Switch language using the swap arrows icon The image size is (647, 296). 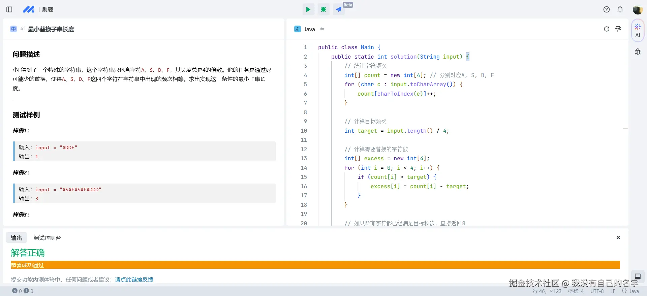(x=322, y=29)
